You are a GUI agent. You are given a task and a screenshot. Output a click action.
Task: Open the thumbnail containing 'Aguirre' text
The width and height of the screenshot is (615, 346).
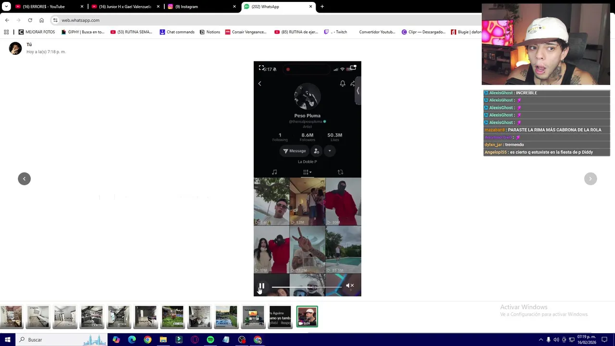pos(280,317)
